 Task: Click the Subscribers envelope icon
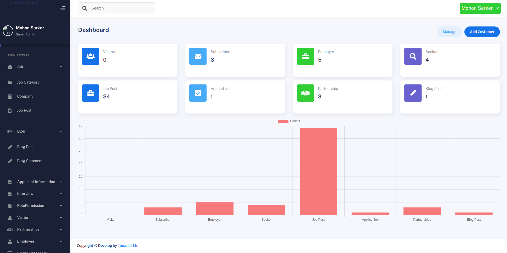coord(198,56)
